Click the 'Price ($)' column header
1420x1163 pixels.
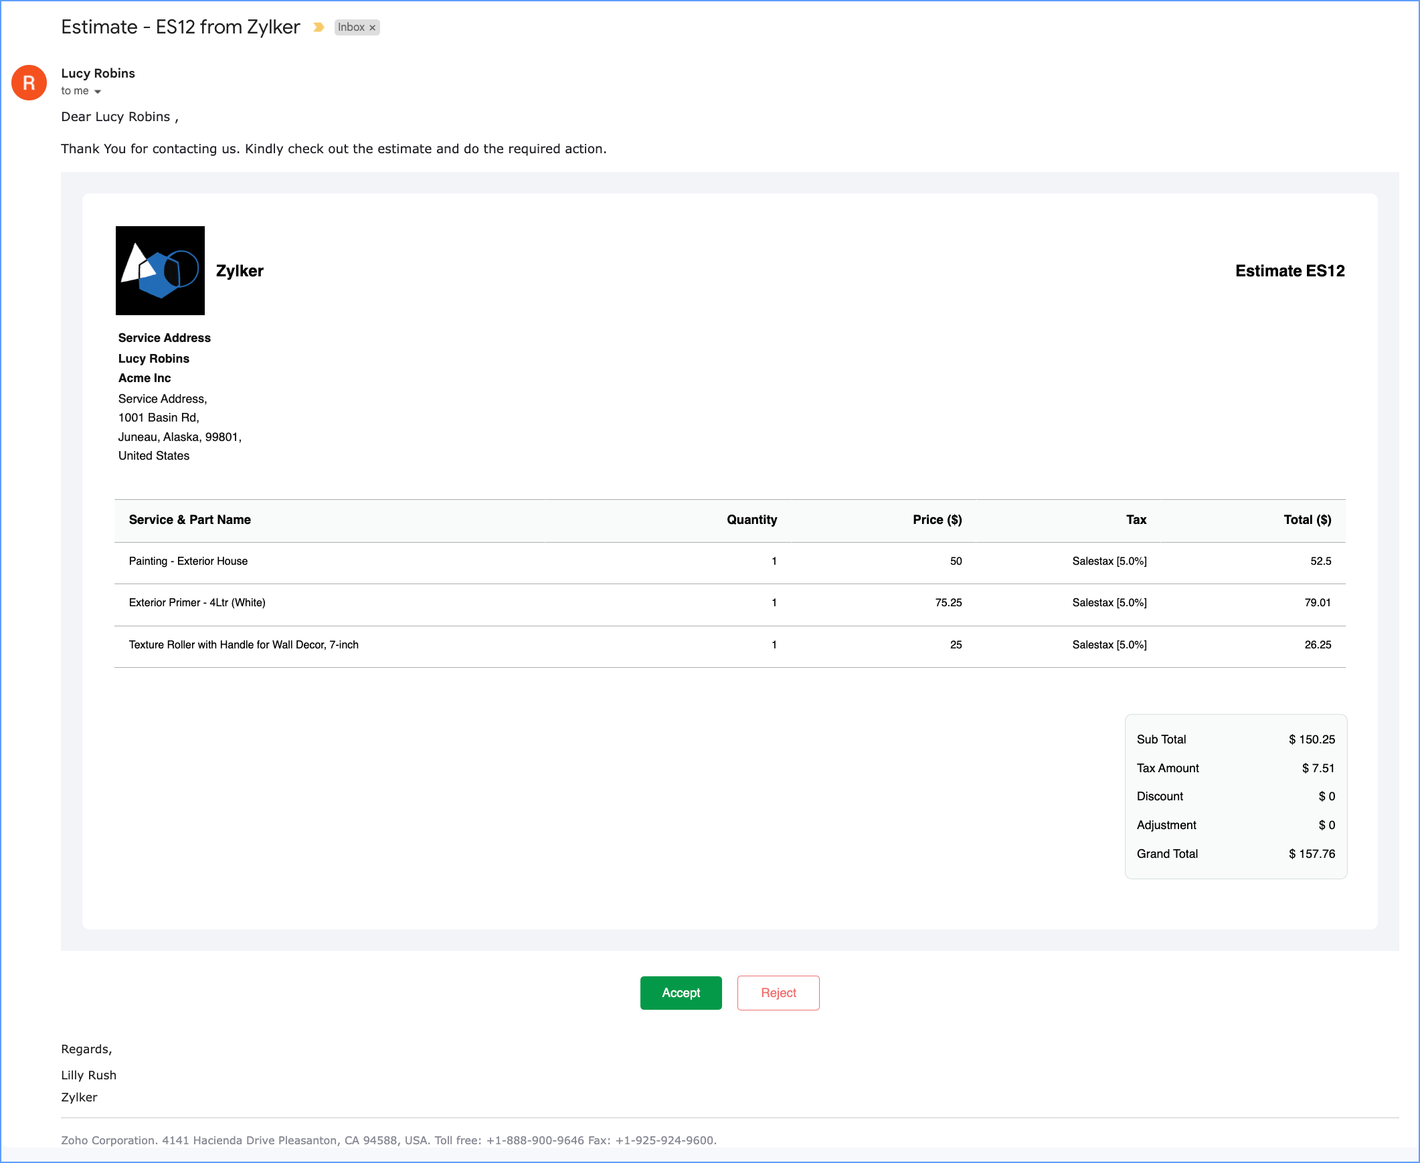click(937, 520)
